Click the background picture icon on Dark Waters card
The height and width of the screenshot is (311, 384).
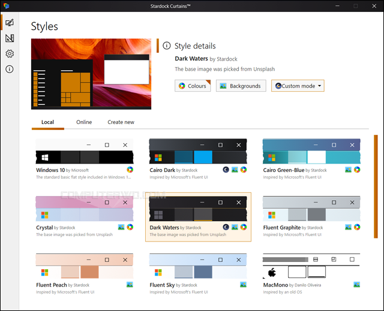click(x=235, y=227)
